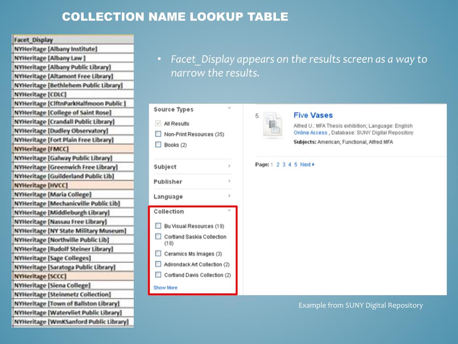The width and height of the screenshot is (458, 344).
Task: Select the NYHeritage [Rudolf Steiner Library] row
Action: tap(73, 249)
